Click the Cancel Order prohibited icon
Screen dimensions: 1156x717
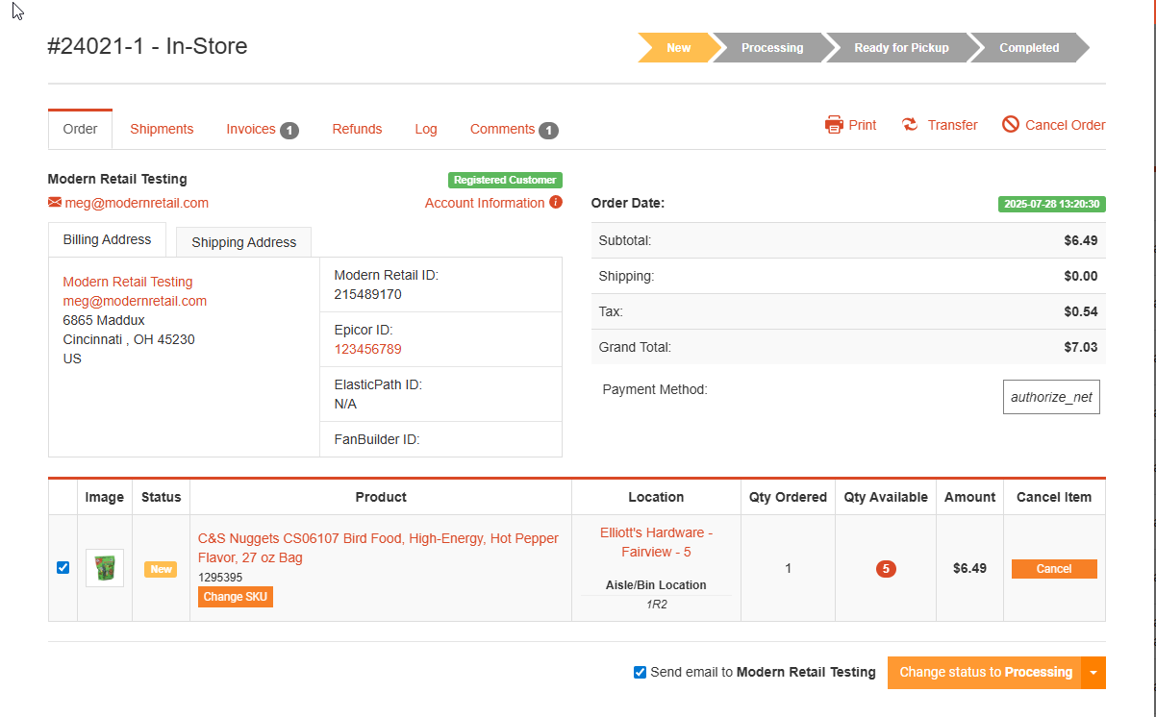pyautogui.click(x=1010, y=124)
